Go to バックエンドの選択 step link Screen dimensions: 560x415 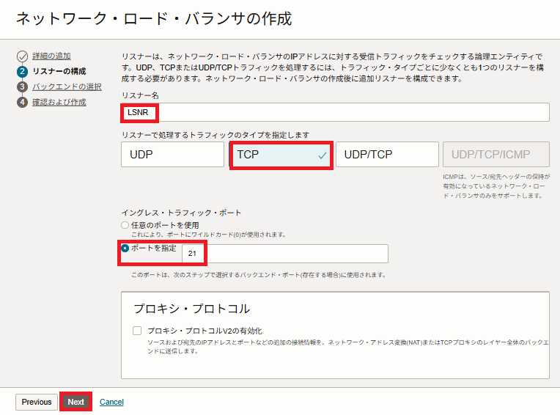pyautogui.click(x=67, y=87)
